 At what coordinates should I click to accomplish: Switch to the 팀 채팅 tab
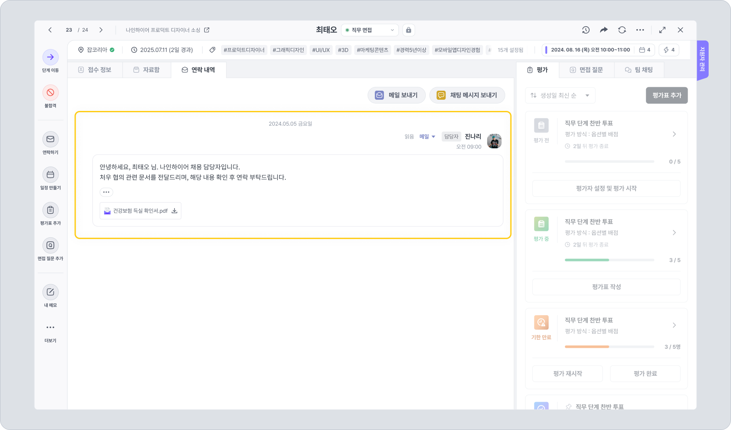click(639, 70)
